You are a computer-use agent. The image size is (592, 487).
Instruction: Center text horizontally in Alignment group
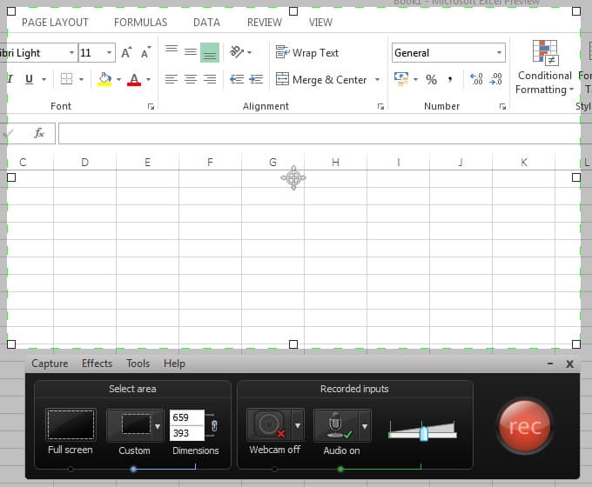191,79
